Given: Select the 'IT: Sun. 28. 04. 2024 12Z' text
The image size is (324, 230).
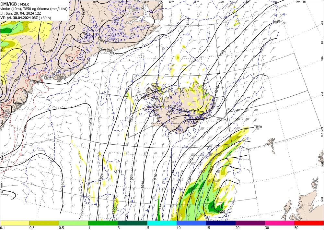Looking at the screenshot, I should click(x=21, y=13).
